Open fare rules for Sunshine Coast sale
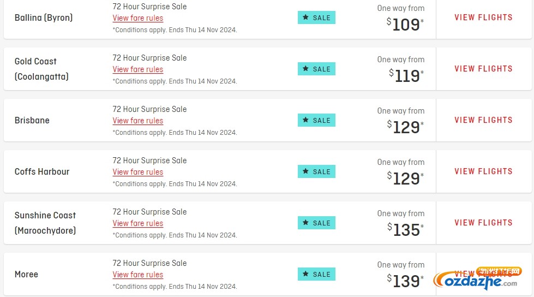Viewport: 534px width, 297px height. [x=138, y=223]
